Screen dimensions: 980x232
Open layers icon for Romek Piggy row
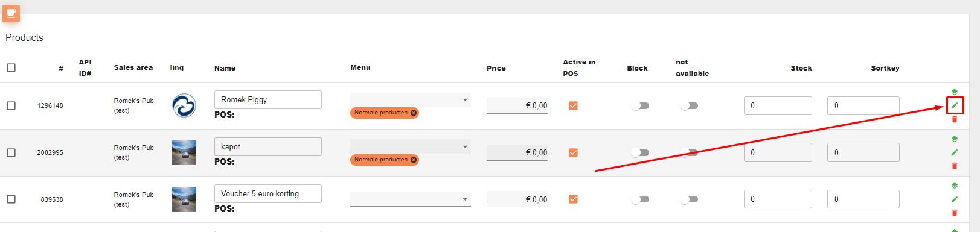click(x=955, y=92)
